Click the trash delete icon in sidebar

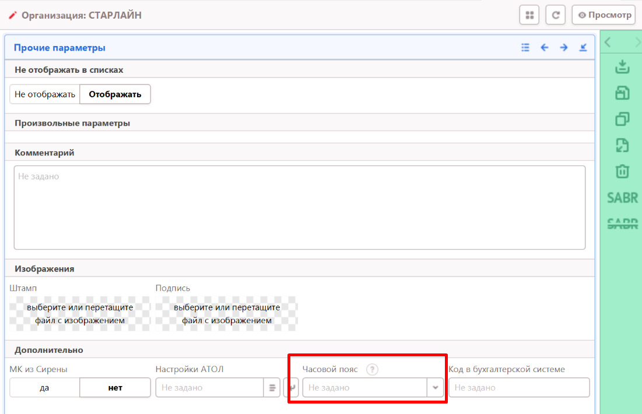[x=622, y=171]
